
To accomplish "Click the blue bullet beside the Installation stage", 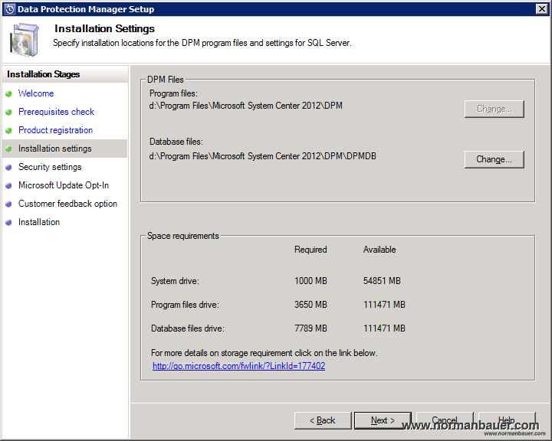I will (9, 223).
